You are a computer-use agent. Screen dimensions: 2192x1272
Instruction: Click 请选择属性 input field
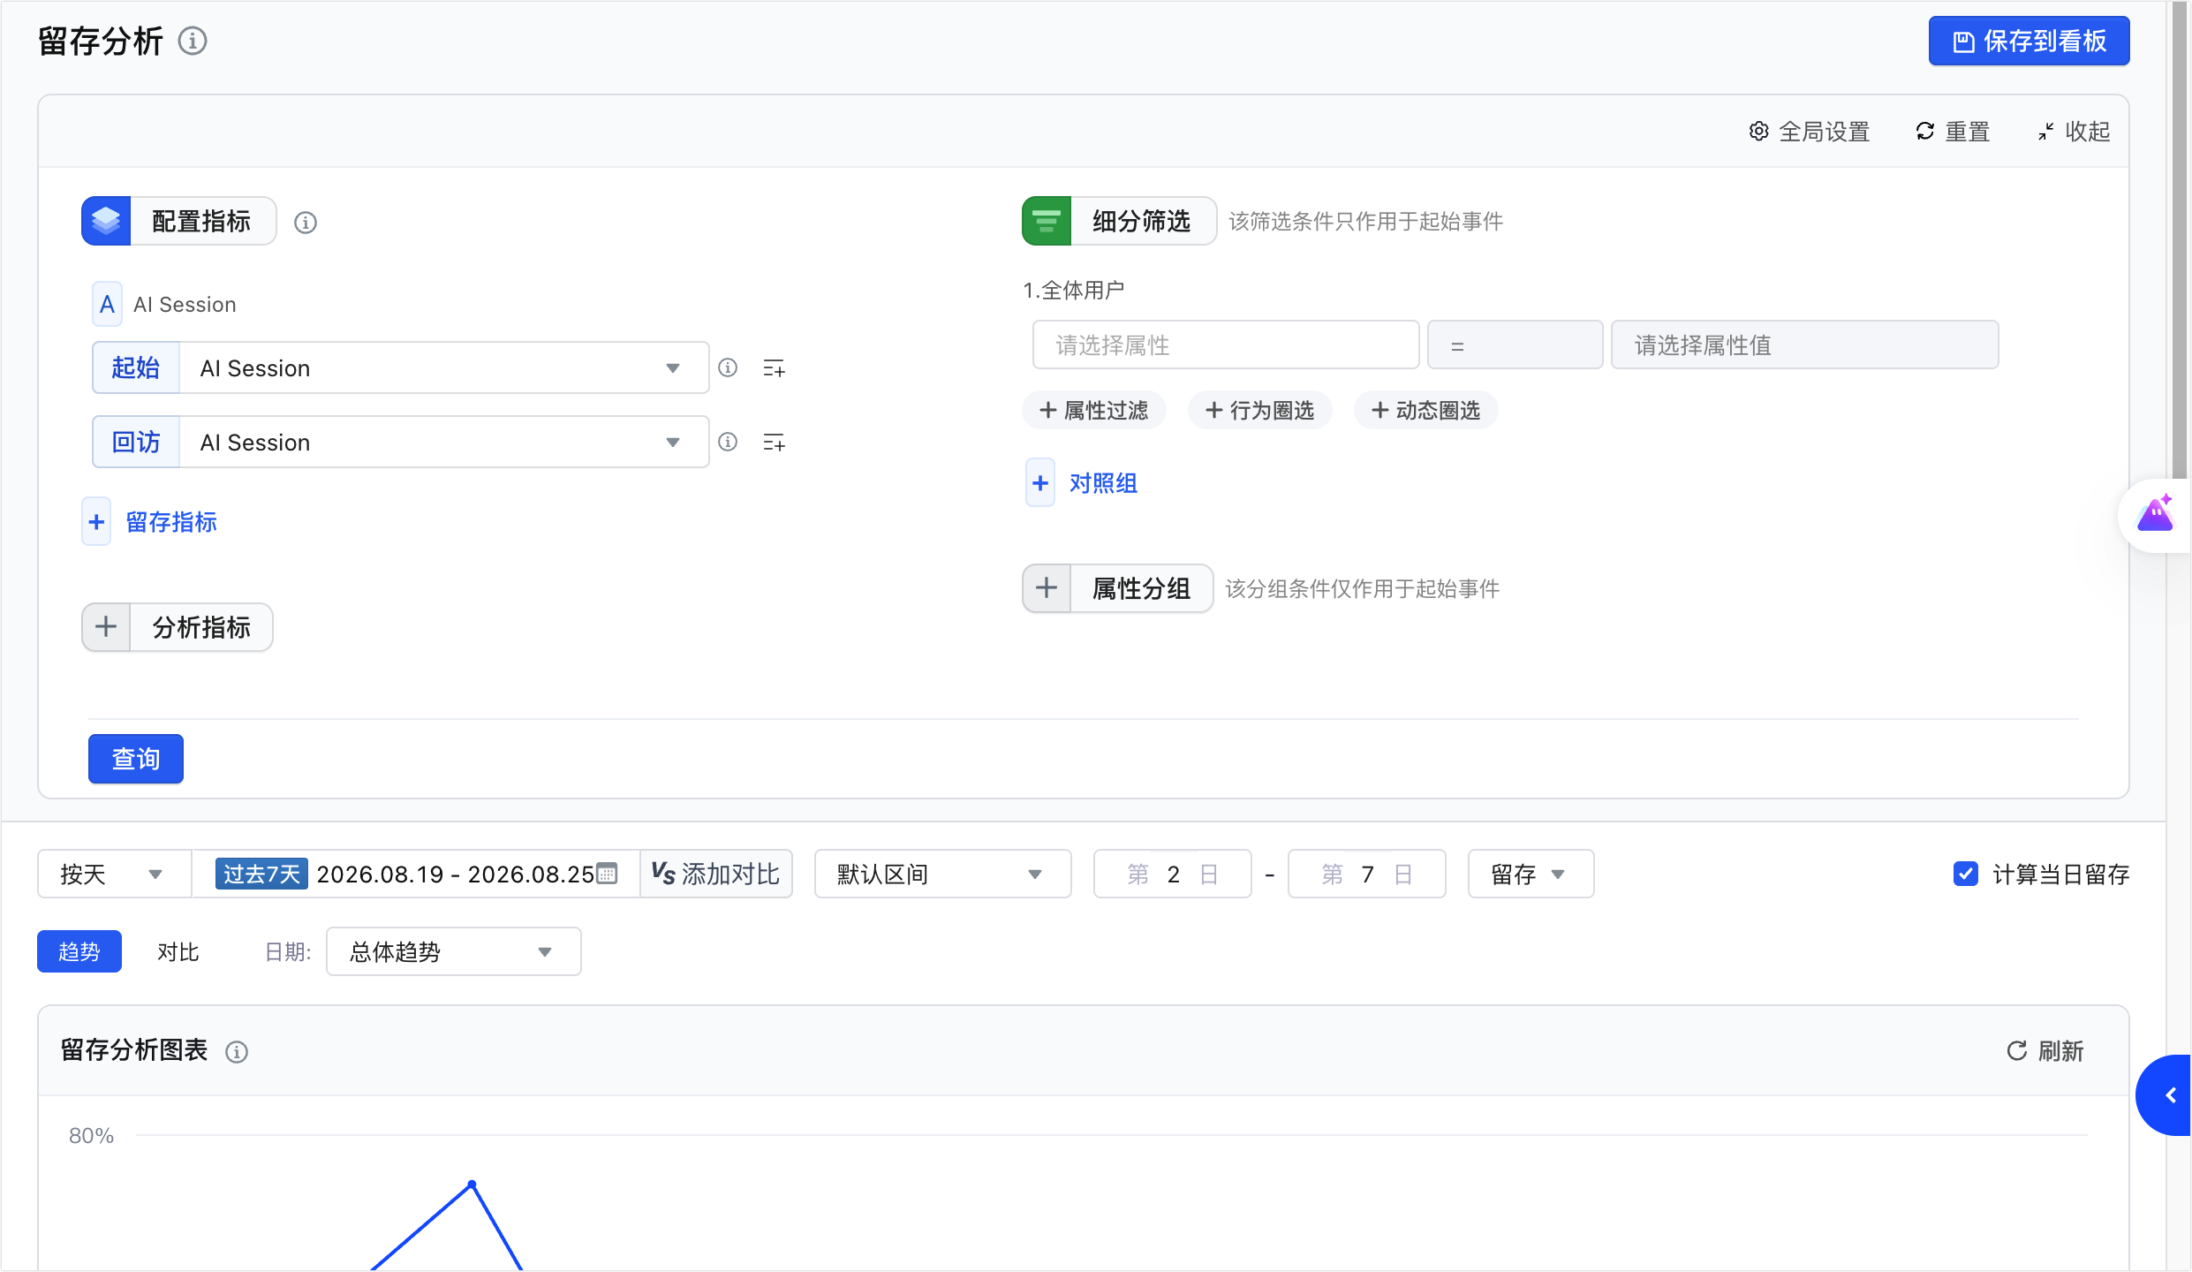pos(1226,344)
